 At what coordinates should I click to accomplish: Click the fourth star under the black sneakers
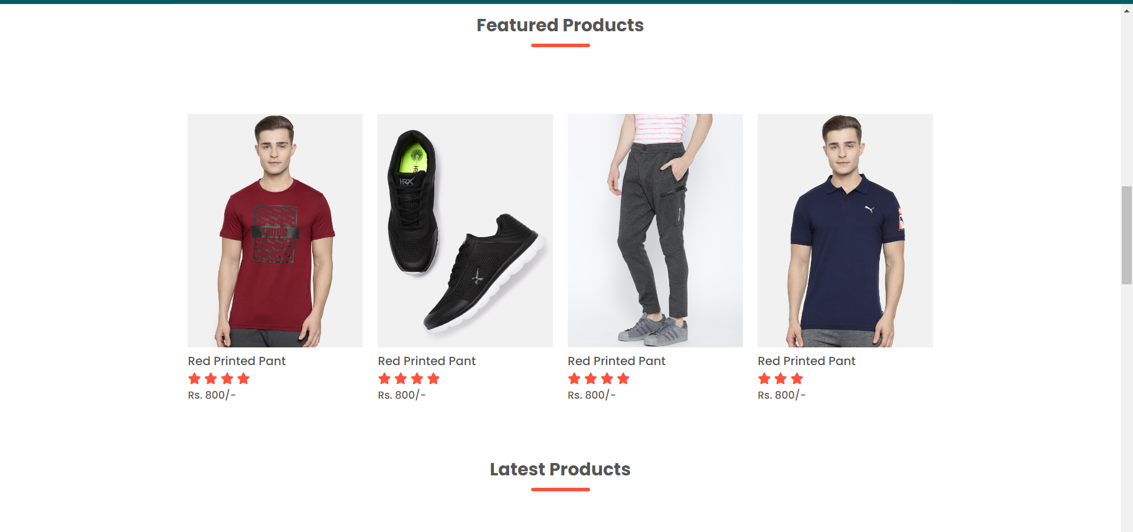pyautogui.click(x=434, y=379)
